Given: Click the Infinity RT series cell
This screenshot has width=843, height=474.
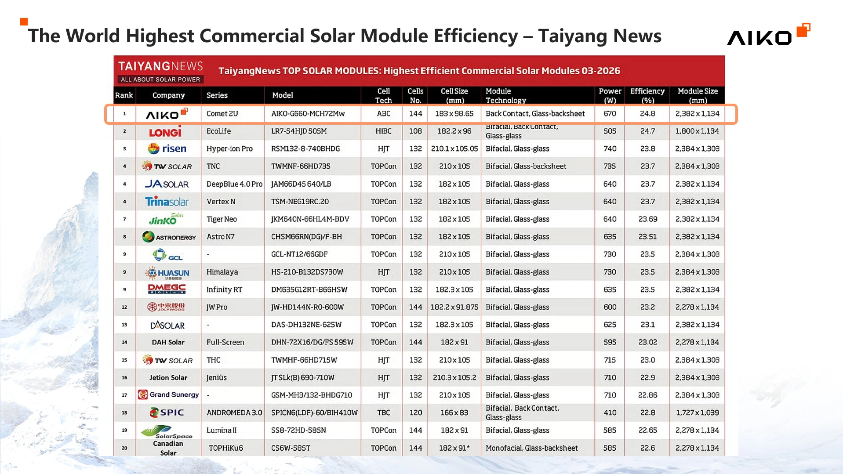Looking at the screenshot, I should [224, 290].
